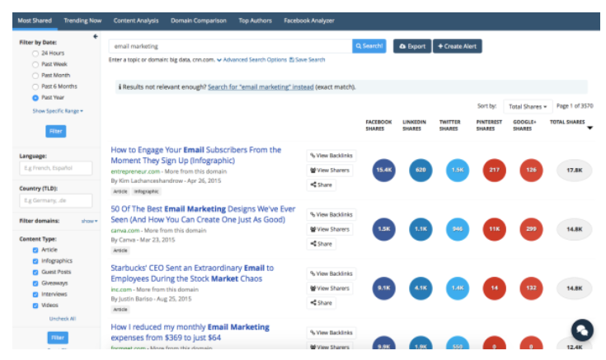This screenshot has height=360, width=606.
Task: Choose the 24 Hours date filter
Action: coord(35,53)
